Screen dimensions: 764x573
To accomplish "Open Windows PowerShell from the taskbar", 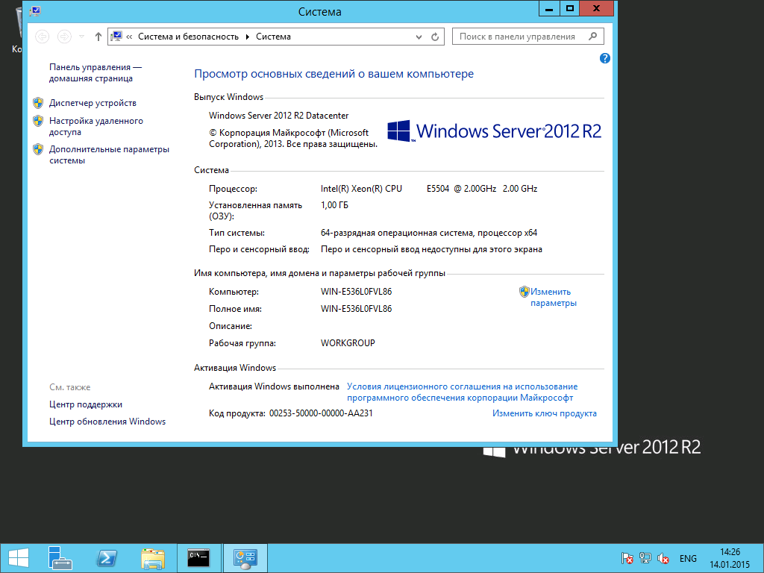I will (x=106, y=557).
